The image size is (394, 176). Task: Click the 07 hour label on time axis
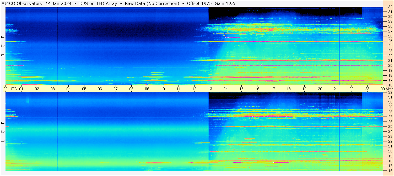116,89
